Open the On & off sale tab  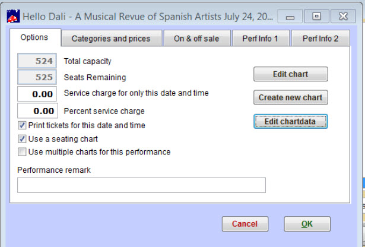tap(197, 39)
